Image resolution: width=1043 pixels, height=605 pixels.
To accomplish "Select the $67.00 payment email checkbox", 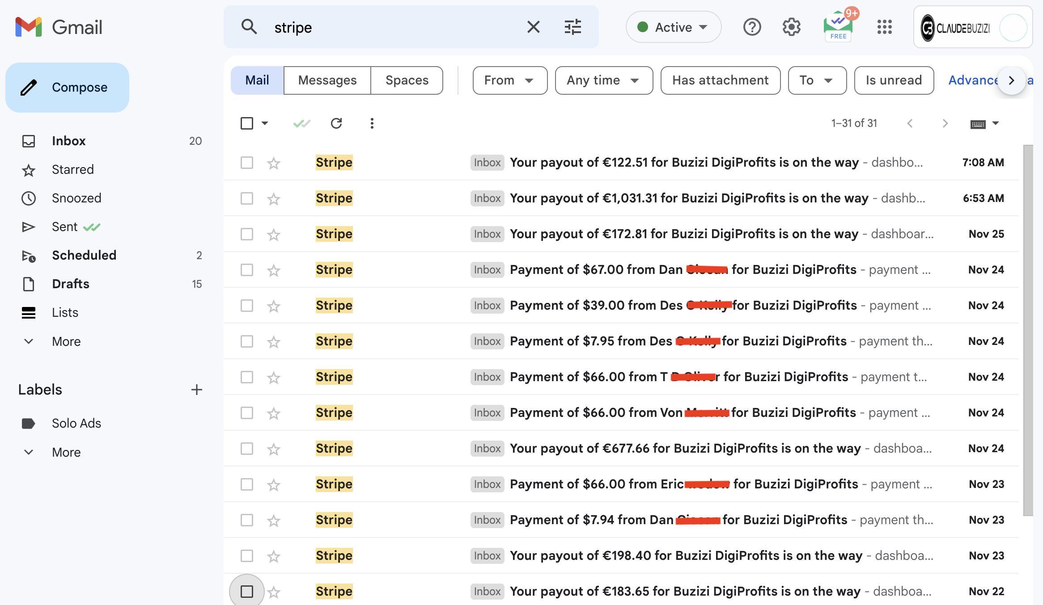I will (x=246, y=270).
